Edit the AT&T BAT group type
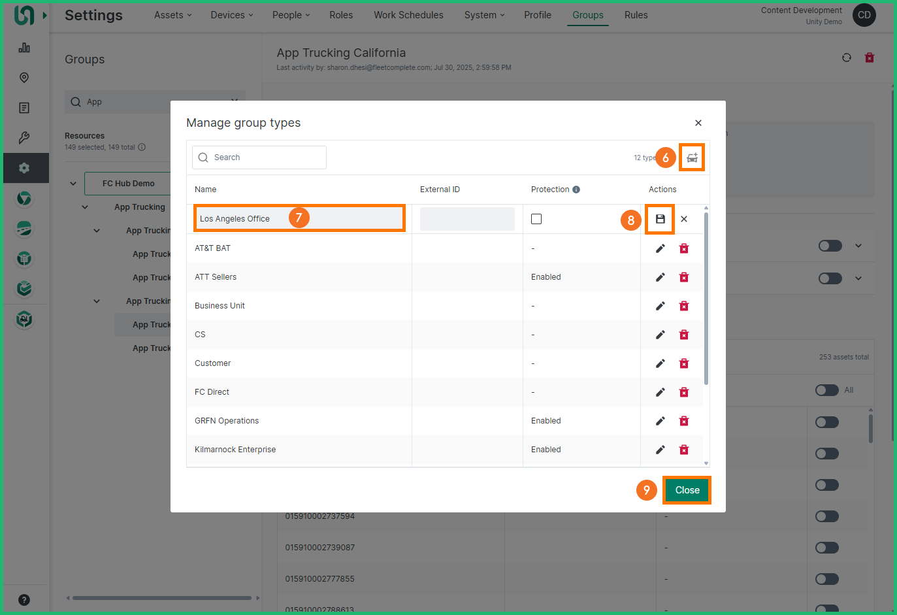The width and height of the screenshot is (897, 615). pos(660,248)
